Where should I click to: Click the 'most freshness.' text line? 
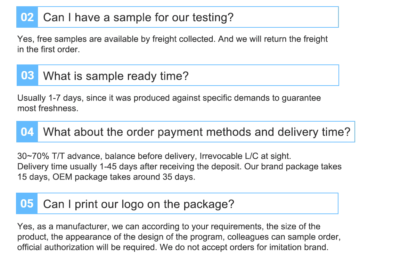(x=48, y=108)
